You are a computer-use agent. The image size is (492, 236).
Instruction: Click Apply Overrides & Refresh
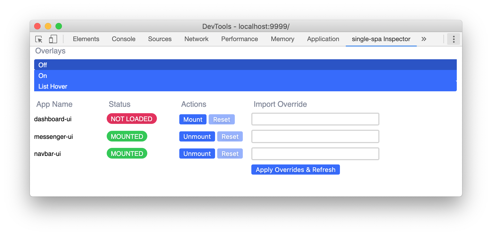coord(296,170)
